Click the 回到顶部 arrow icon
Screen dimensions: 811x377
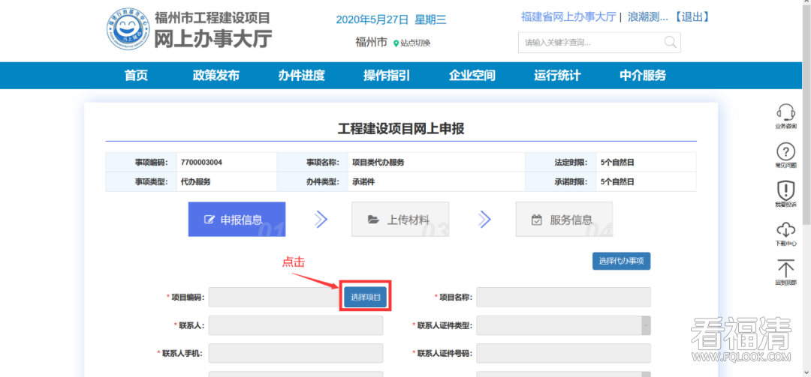785,269
